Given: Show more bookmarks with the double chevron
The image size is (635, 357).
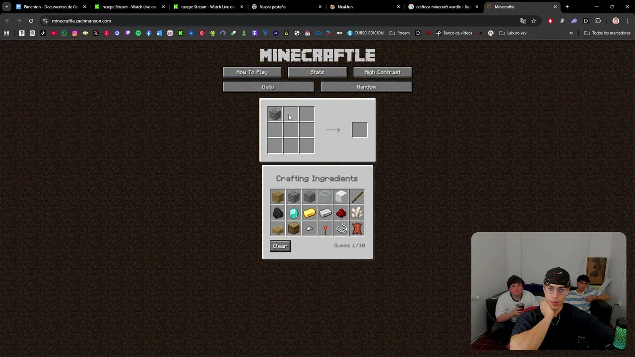Looking at the screenshot, I should point(571,33).
